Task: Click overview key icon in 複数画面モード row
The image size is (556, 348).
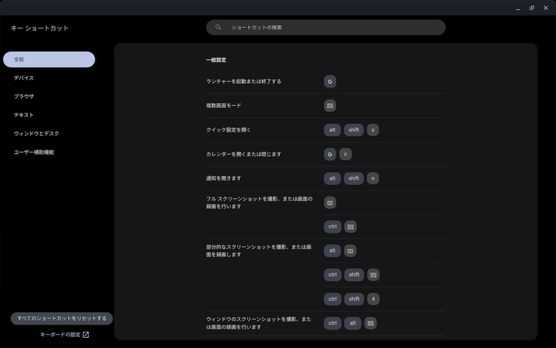Action: point(329,106)
